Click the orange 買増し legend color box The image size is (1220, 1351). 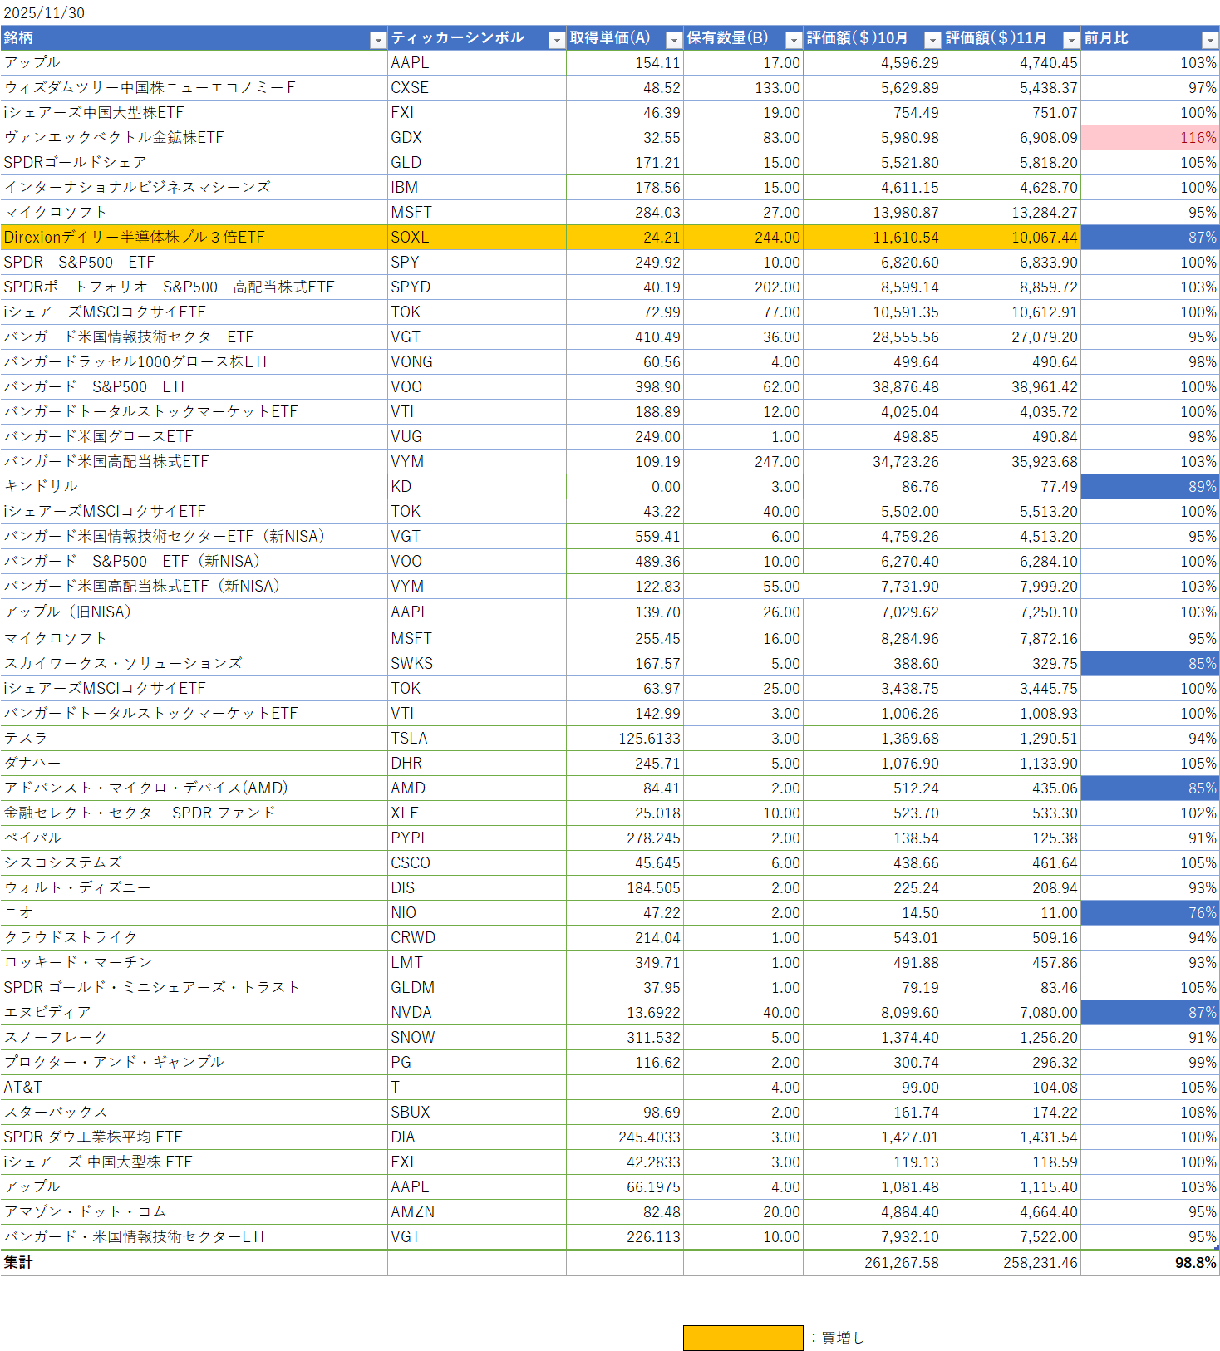(743, 1338)
